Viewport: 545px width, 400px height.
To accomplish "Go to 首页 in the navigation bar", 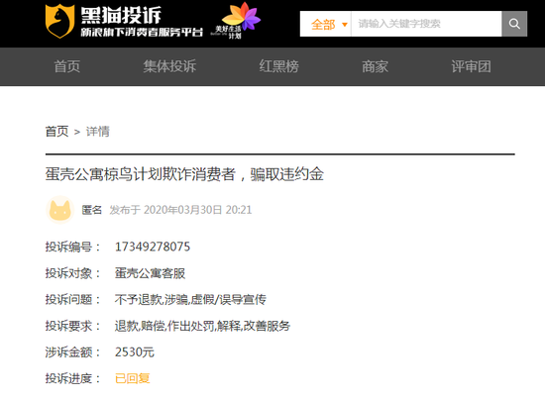I will 67,66.
